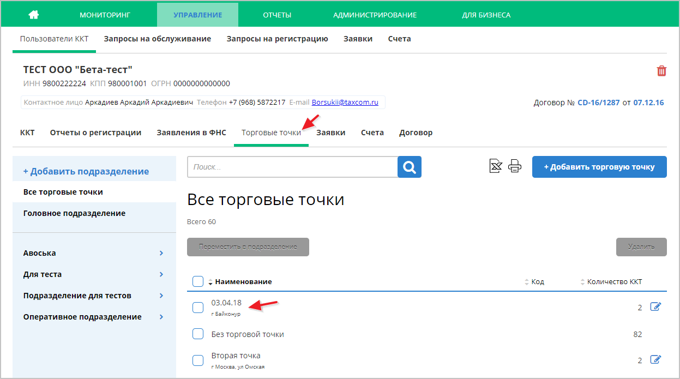Open the ДЛЯ БИЗНЕСА menu

click(486, 15)
